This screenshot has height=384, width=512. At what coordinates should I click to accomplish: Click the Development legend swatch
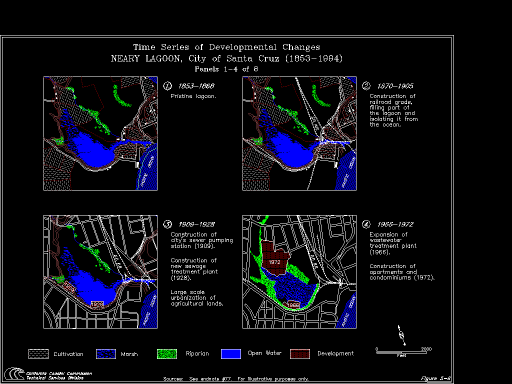pyautogui.click(x=300, y=354)
